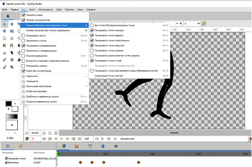The image size is (252, 167).
Task: Open the Плагины menu
Action: click(x=69, y=10)
